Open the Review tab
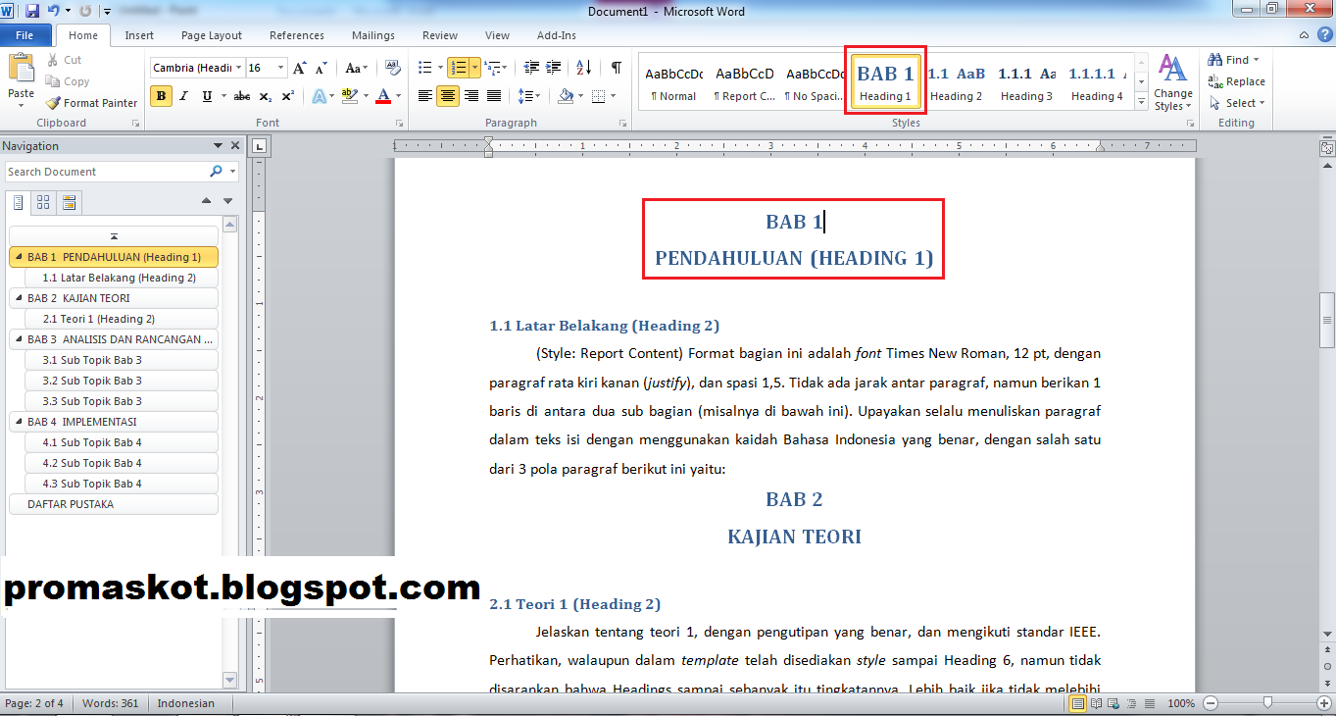 [x=440, y=35]
